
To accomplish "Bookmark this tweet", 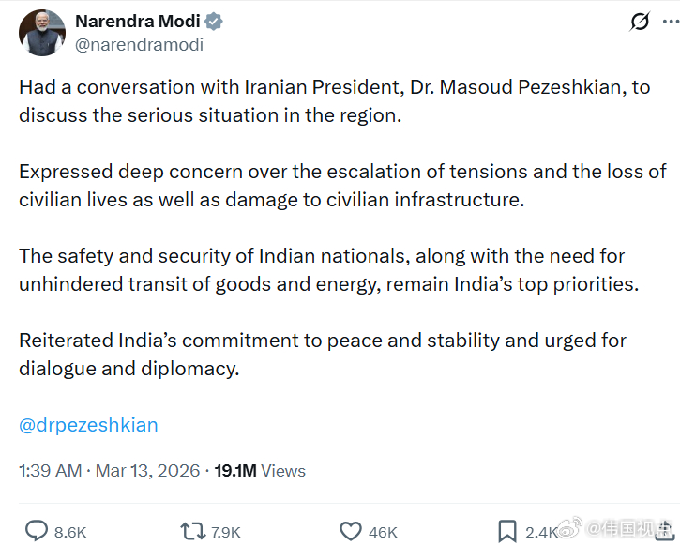I will tap(507, 531).
